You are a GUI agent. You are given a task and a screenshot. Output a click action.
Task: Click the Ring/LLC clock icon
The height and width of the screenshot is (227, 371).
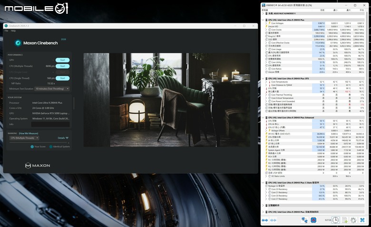pos(266,37)
